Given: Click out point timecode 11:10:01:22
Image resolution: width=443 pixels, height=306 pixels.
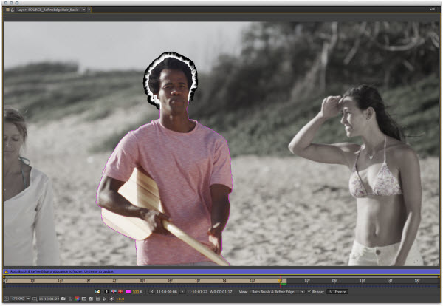Looking at the screenshot, I should coord(197,291).
